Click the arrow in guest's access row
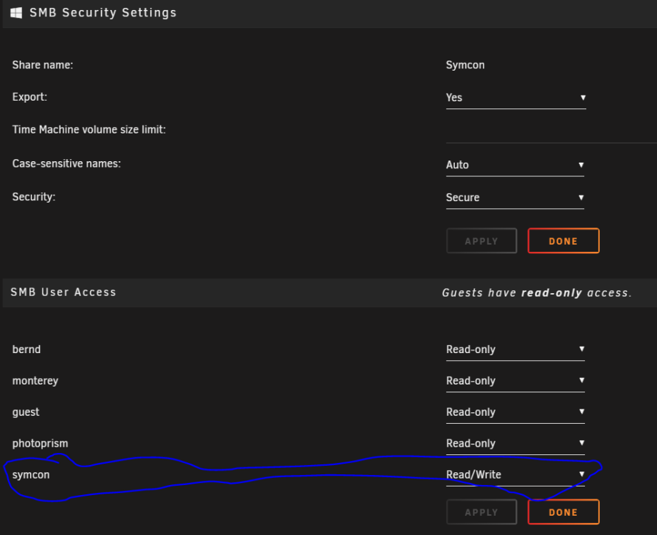Viewport: 657px width, 535px height. point(581,412)
